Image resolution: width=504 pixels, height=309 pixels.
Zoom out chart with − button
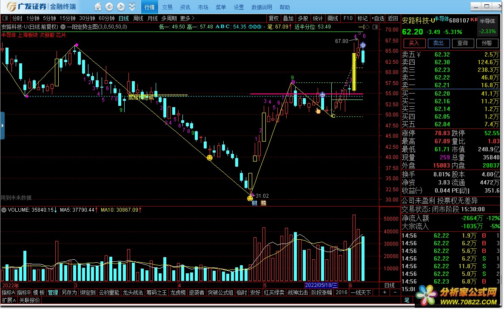pos(395,292)
